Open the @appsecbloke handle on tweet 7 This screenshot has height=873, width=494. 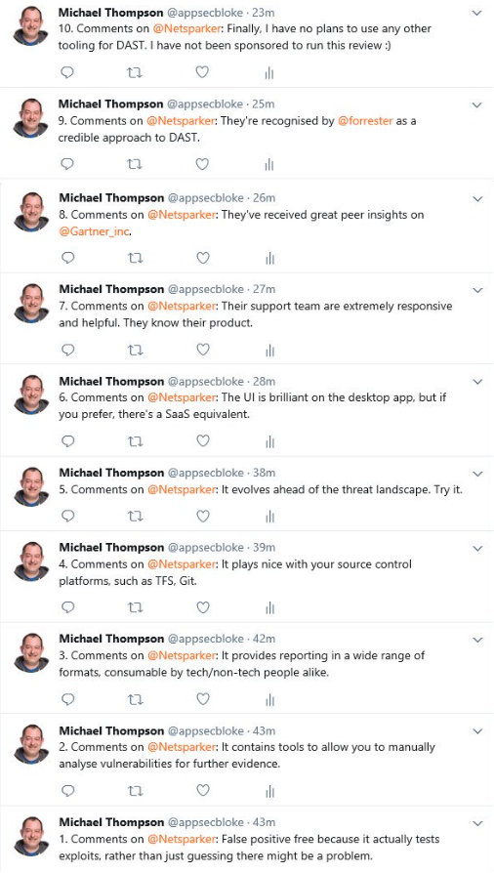pyautogui.click(x=206, y=289)
